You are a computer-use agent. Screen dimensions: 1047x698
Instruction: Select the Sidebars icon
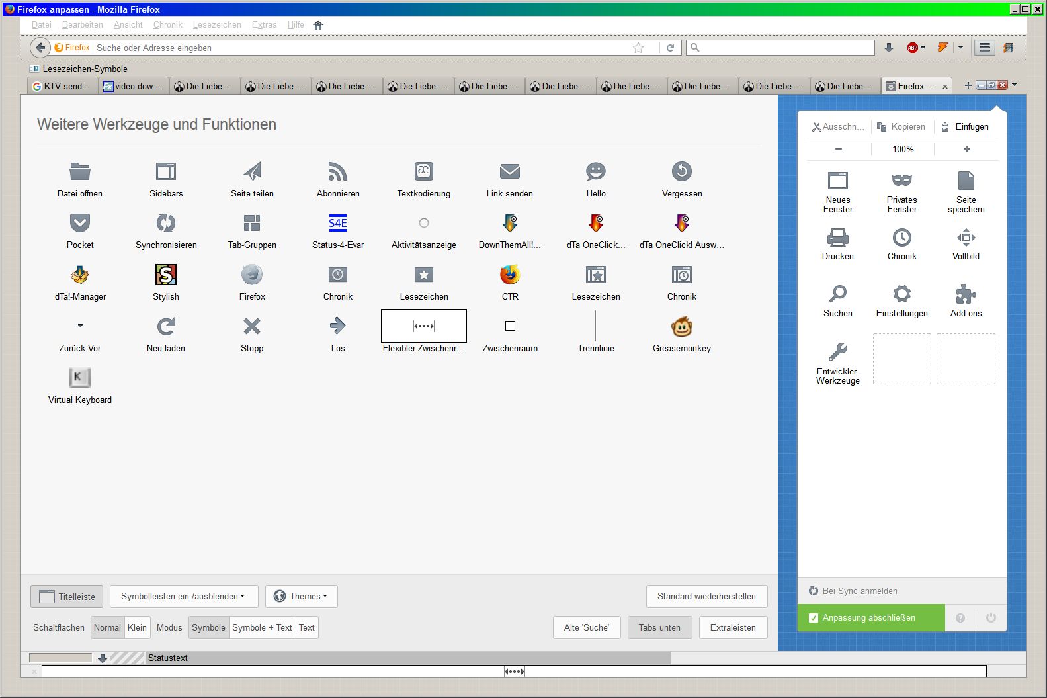(166, 171)
